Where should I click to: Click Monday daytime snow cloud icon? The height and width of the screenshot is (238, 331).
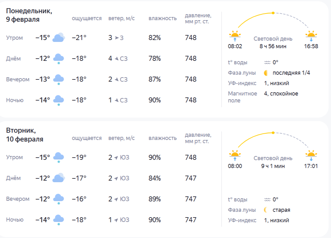(59, 59)
